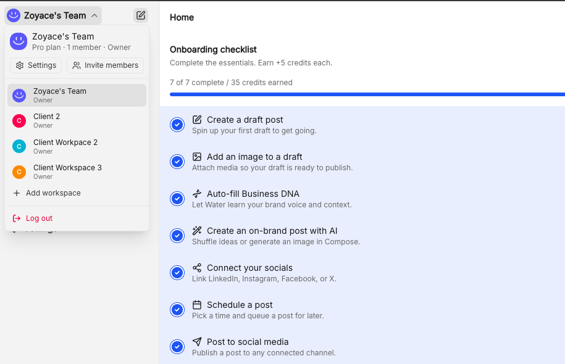Viewport: 565px width, 364px height.
Task: Select the draft post pencil icon
Action: pos(196,119)
